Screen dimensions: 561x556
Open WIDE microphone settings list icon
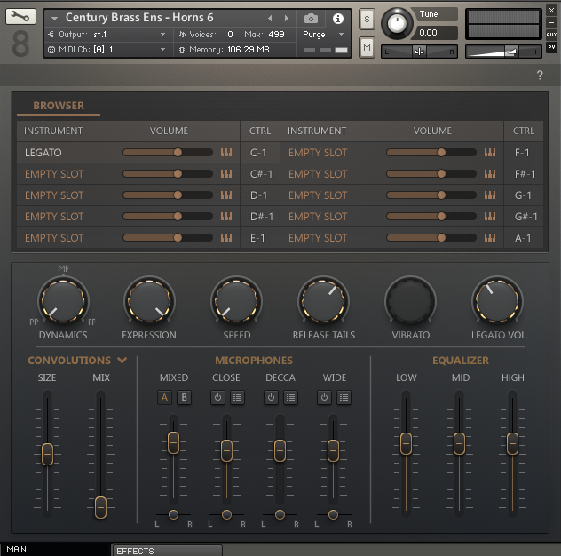click(344, 397)
